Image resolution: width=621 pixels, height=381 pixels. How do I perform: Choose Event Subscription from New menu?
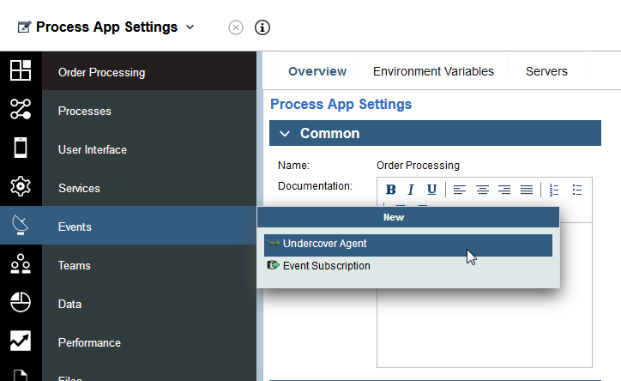tap(326, 266)
